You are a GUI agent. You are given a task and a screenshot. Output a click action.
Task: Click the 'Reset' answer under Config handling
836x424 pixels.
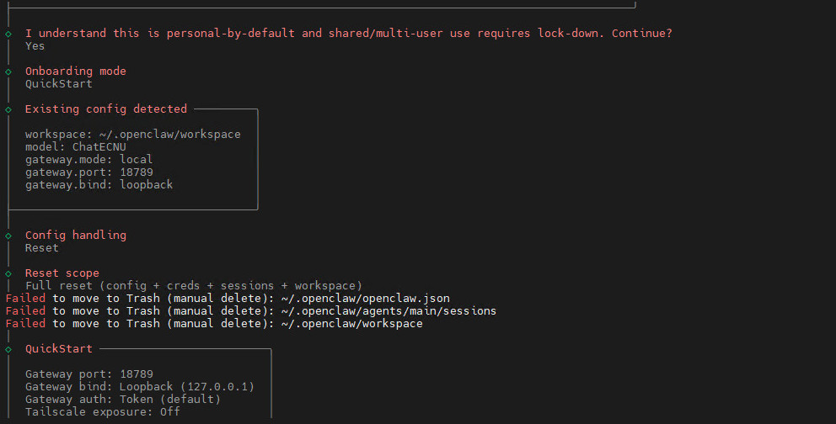pyautogui.click(x=42, y=248)
